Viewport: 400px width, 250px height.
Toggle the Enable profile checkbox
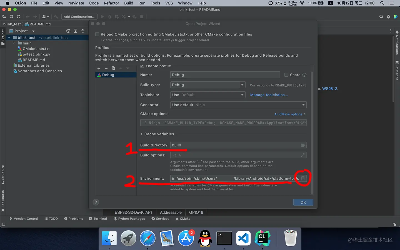pos(142,66)
